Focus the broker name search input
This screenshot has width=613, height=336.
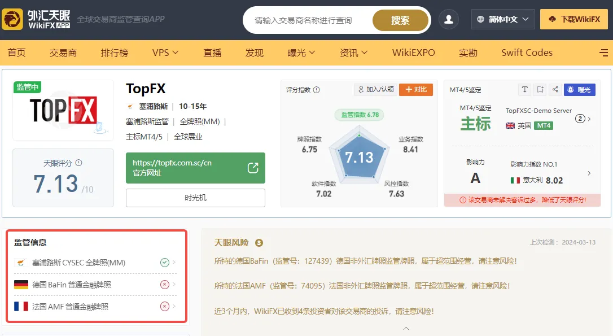point(309,20)
